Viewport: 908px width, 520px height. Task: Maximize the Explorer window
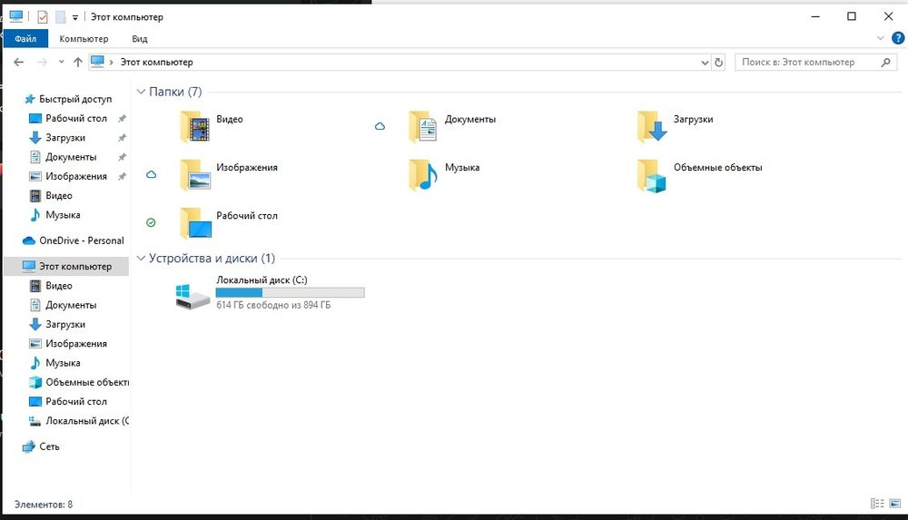(x=852, y=16)
